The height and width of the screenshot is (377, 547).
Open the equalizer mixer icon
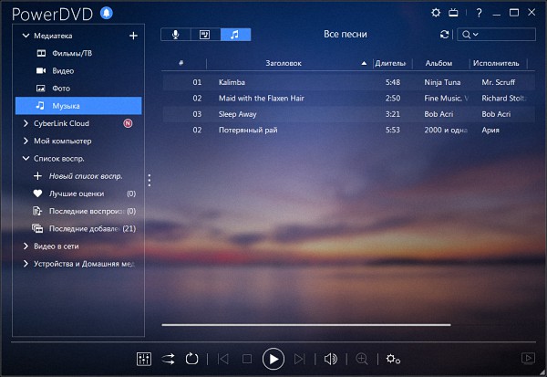tap(144, 359)
